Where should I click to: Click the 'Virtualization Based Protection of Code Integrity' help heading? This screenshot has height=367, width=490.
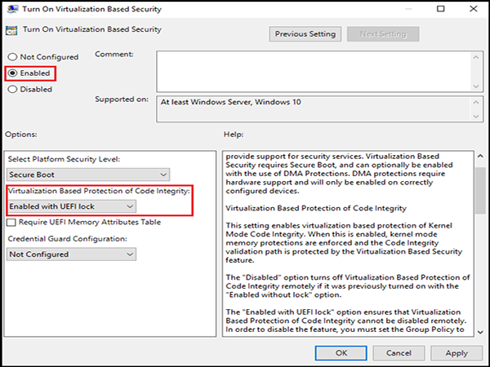[316, 209]
